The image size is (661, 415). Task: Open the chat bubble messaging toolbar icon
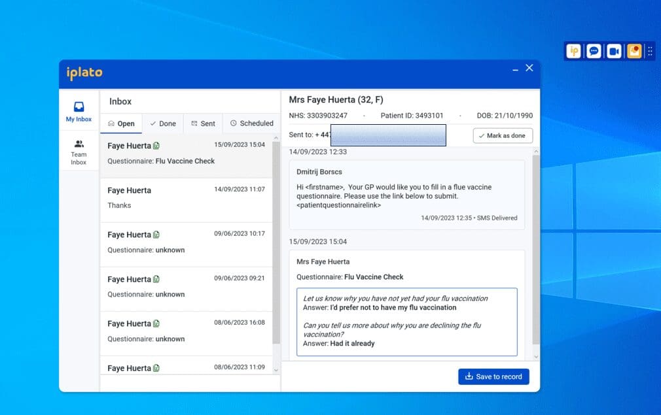click(x=594, y=51)
